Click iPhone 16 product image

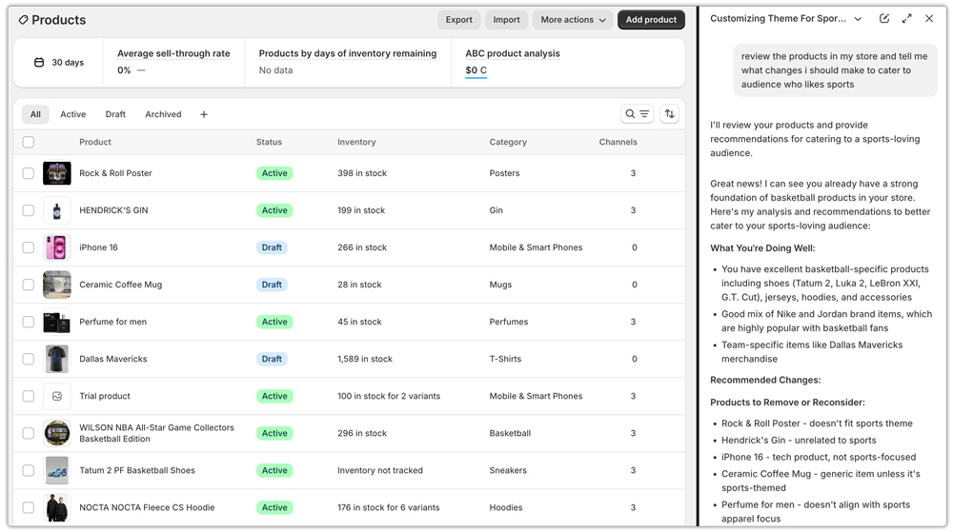[57, 247]
